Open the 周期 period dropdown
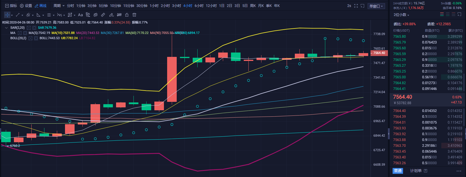Image resolution: width=466 pixels, height=177 pixels. 59,6
